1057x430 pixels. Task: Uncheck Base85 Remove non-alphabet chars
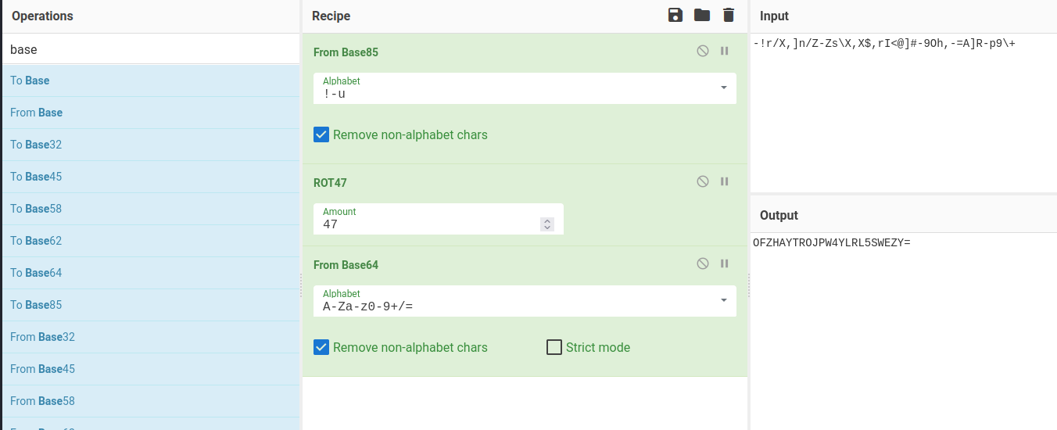(321, 134)
